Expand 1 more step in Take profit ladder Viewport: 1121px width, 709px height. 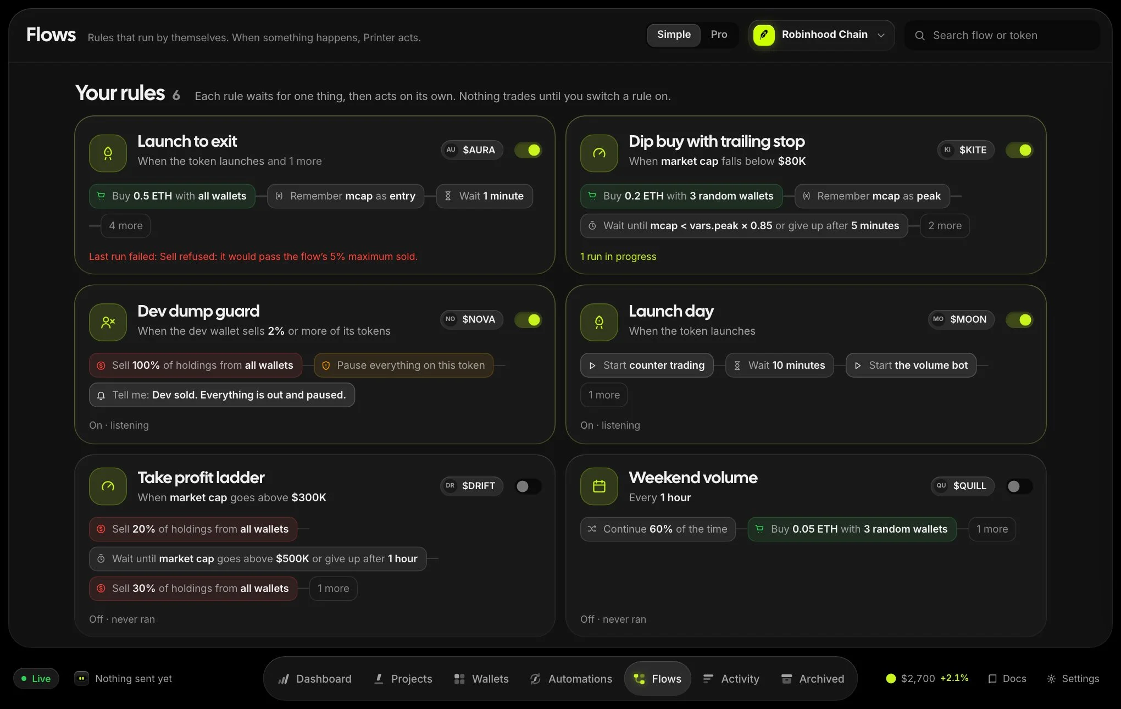tap(333, 589)
